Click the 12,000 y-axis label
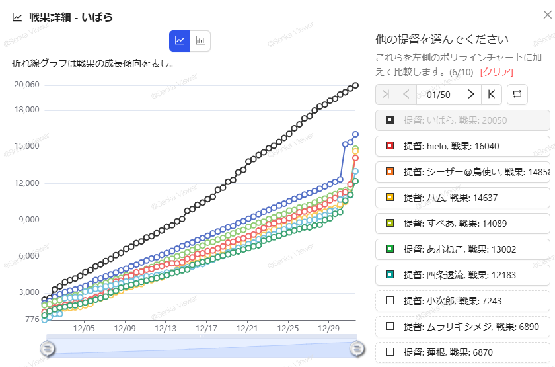Image resolution: width=555 pixels, height=367 pixels. (x=27, y=183)
